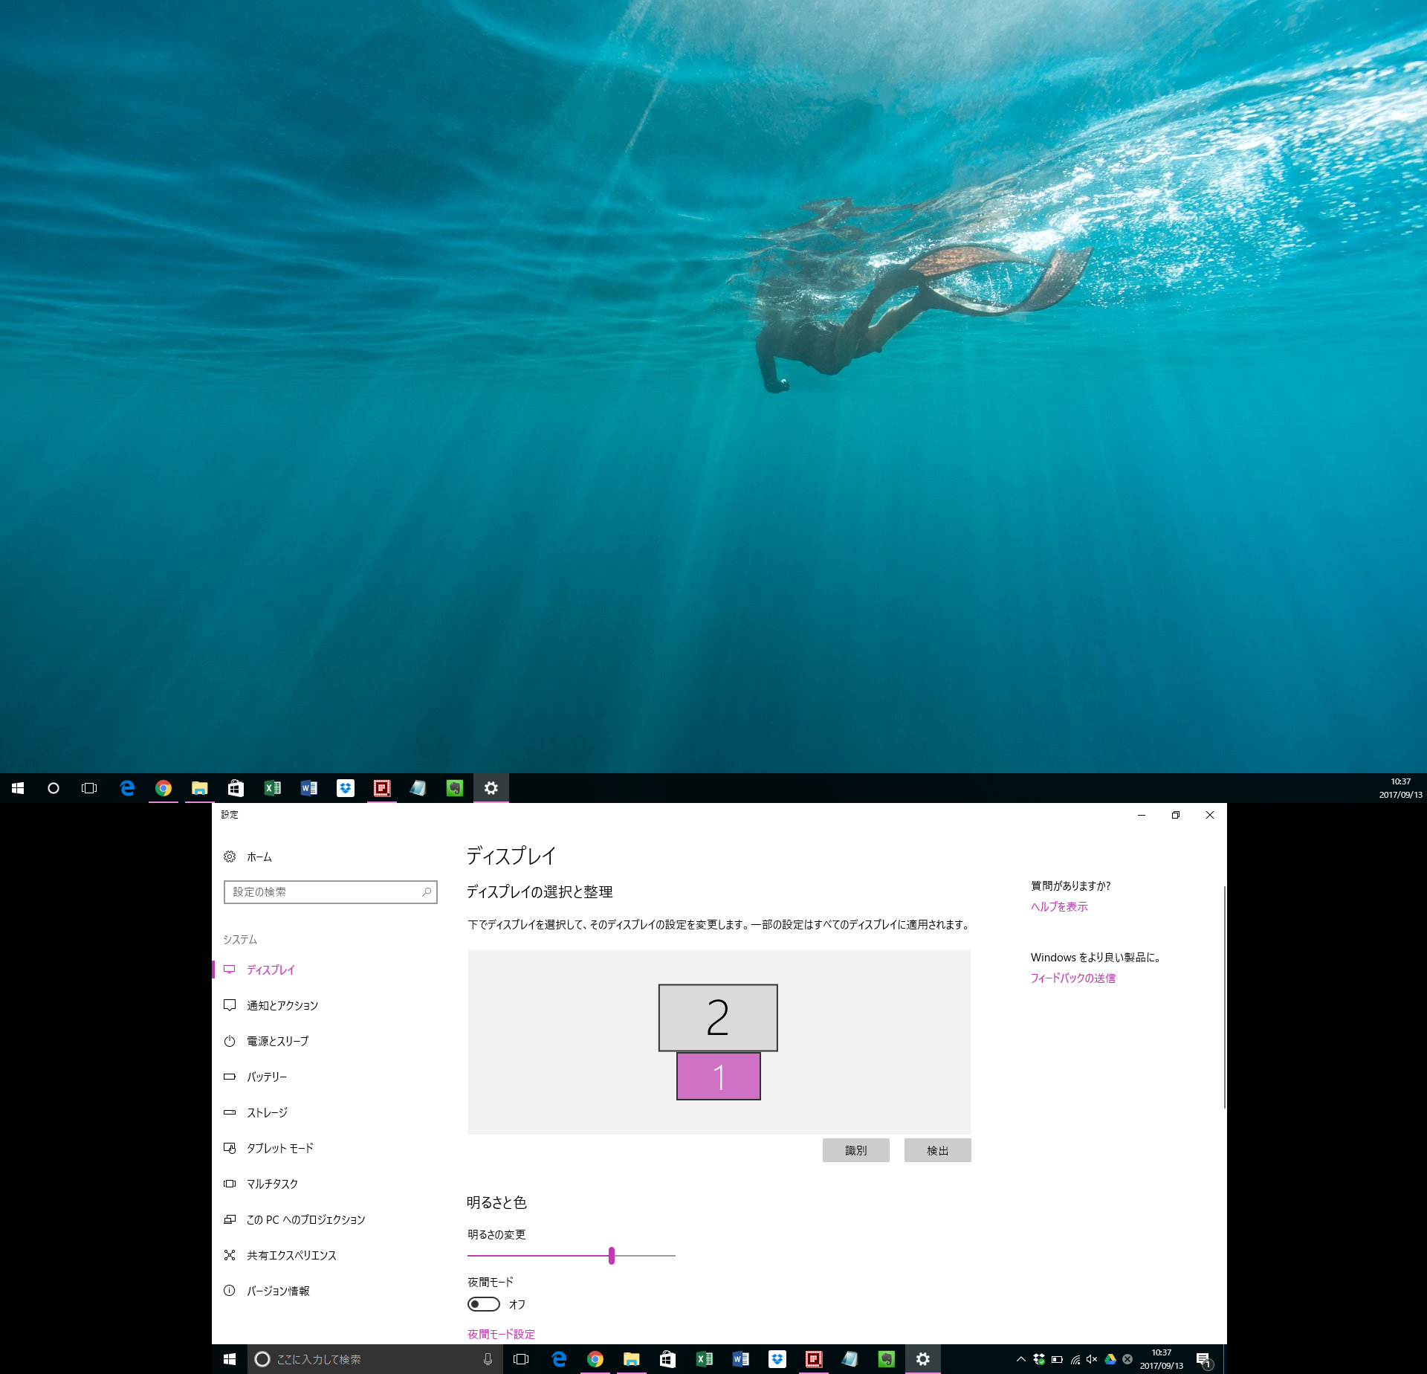Click the main taskbar clock 10:37
The height and width of the screenshot is (1374, 1427).
[x=1162, y=1359]
